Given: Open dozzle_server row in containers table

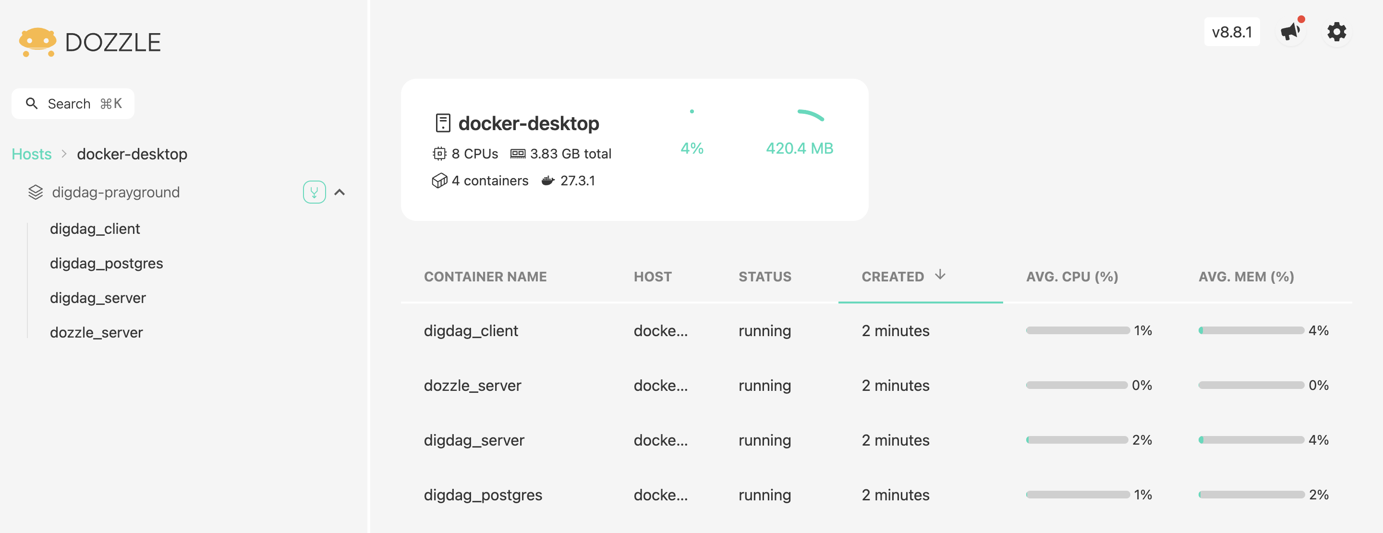Looking at the screenshot, I should click(x=472, y=386).
